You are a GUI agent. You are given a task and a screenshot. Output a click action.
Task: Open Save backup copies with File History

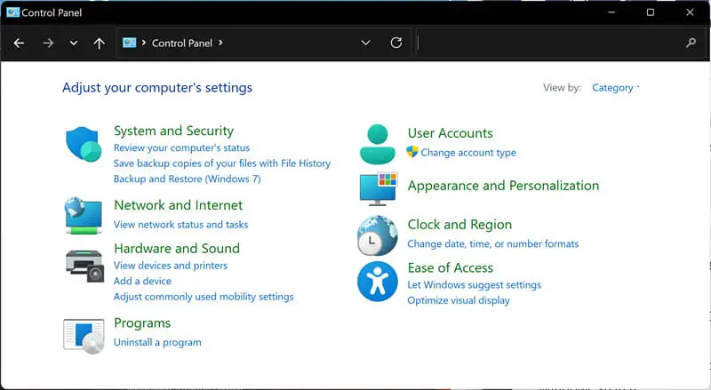tap(221, 163)
